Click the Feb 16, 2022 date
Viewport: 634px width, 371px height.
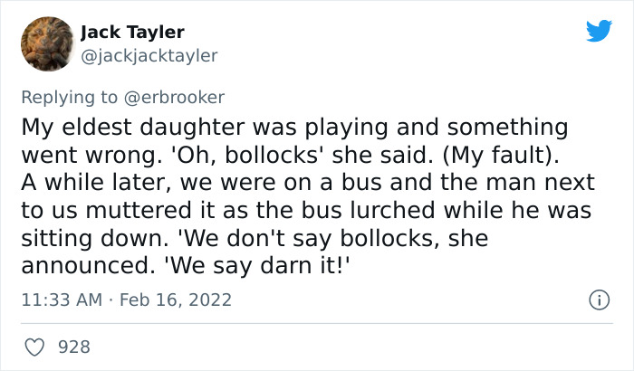(x=175, y=300)
